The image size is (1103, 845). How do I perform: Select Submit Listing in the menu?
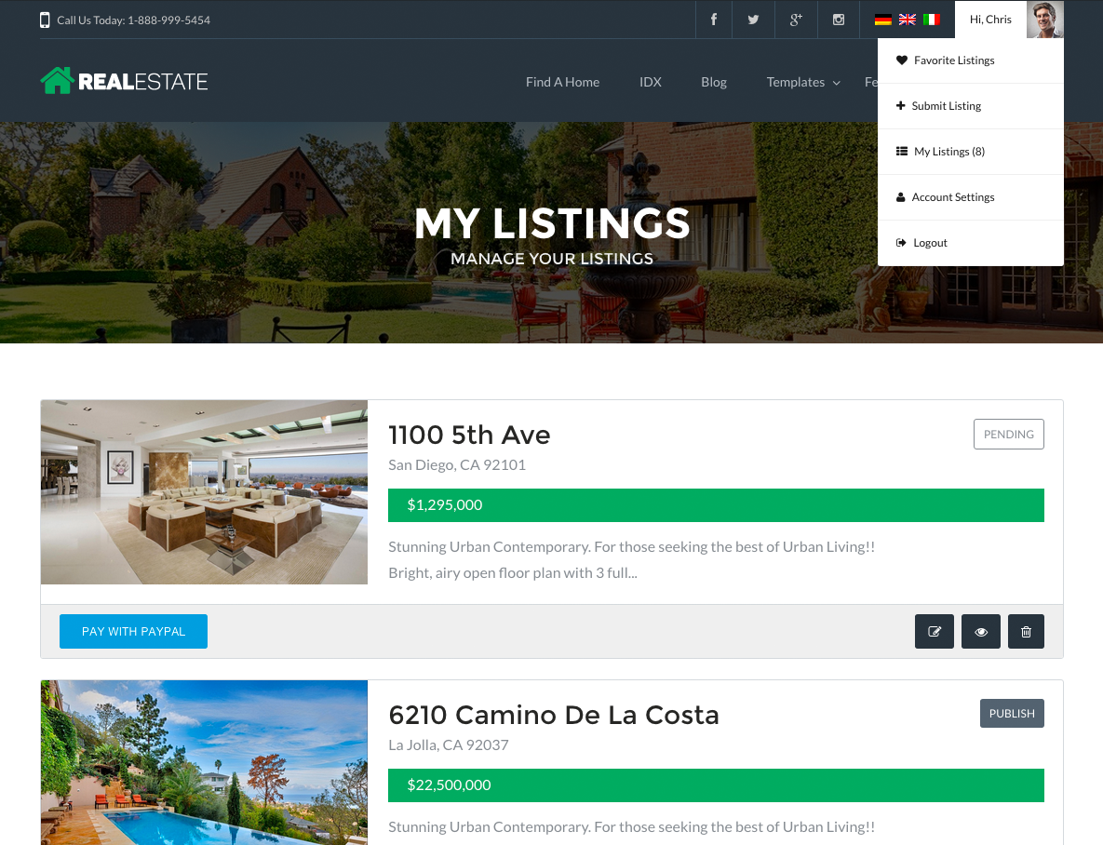click(946, 106)
